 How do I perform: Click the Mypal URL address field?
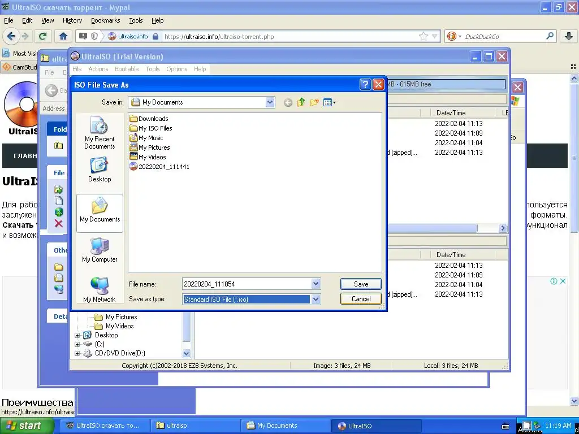pos(290,36)
